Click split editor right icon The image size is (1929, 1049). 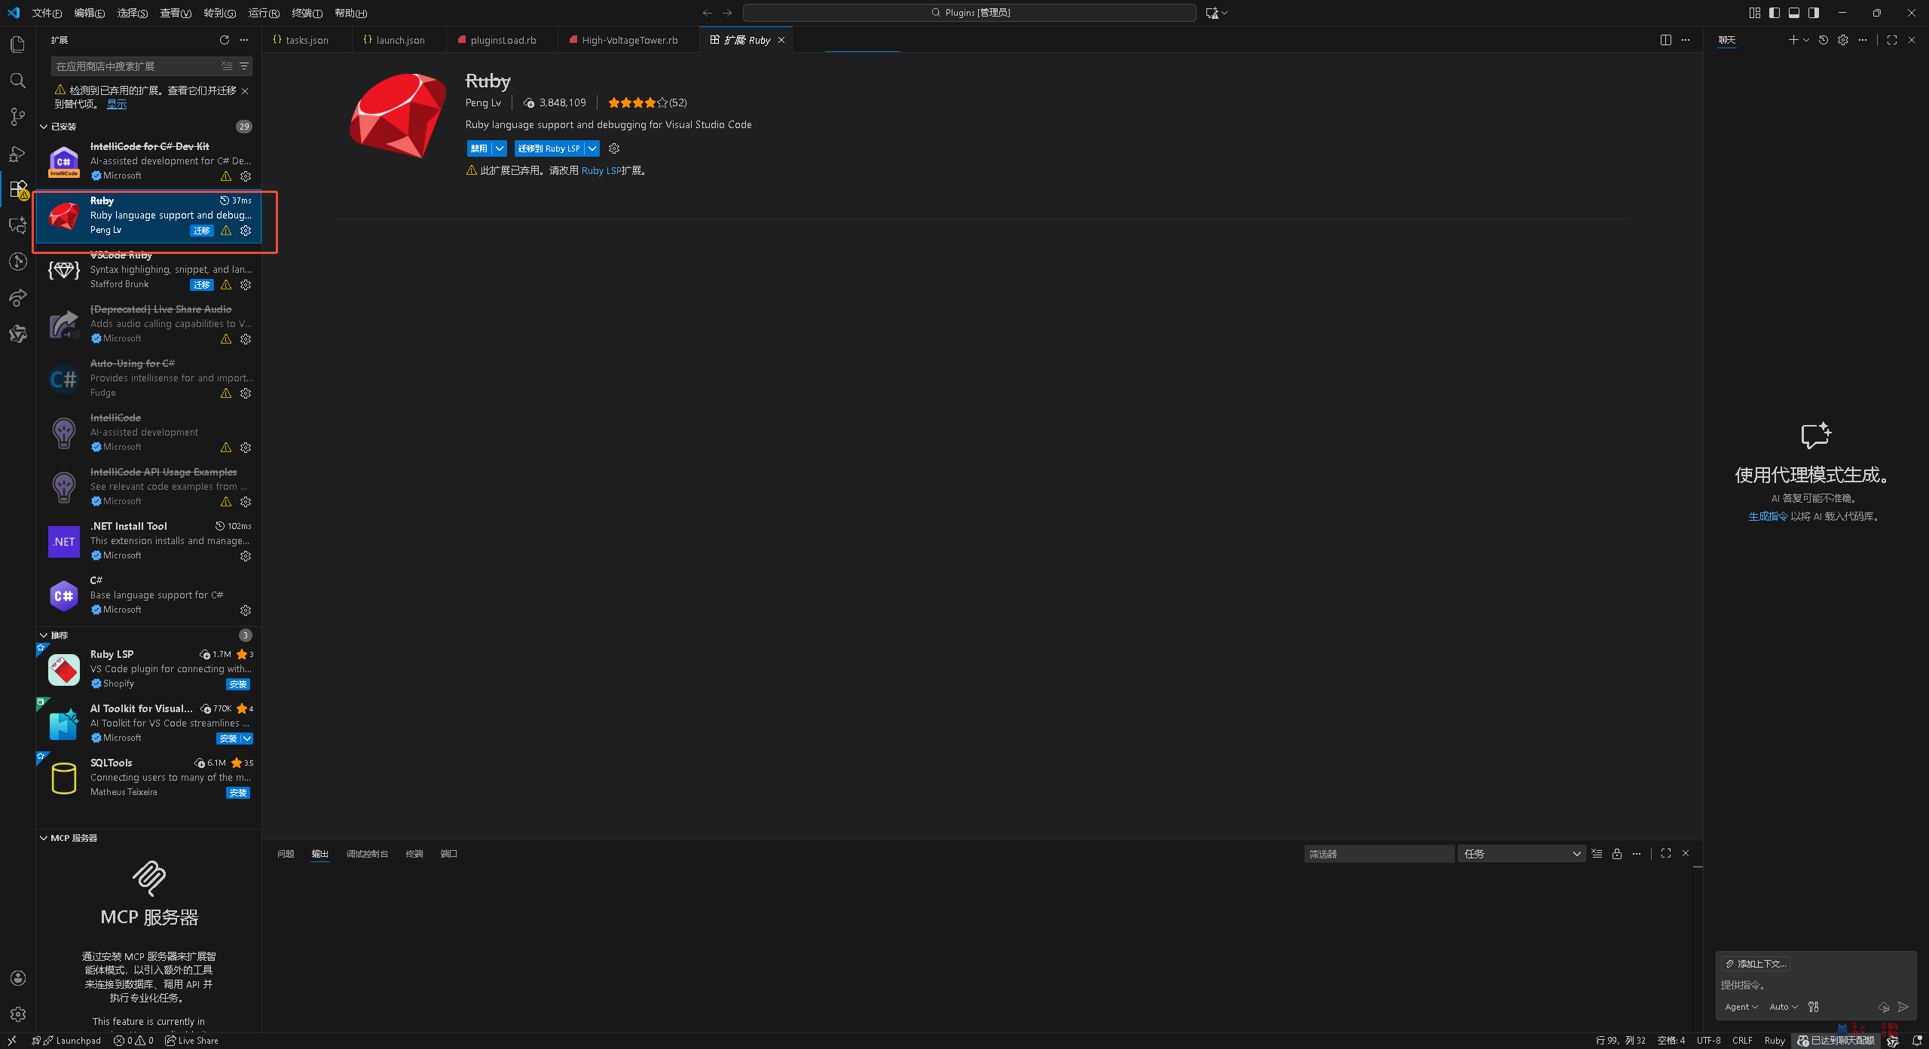point(1665,40)
